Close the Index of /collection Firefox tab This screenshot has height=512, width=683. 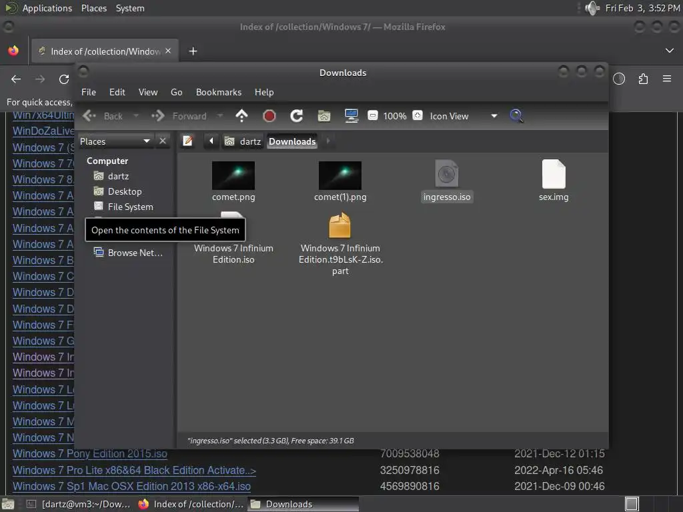click(168, 51)
